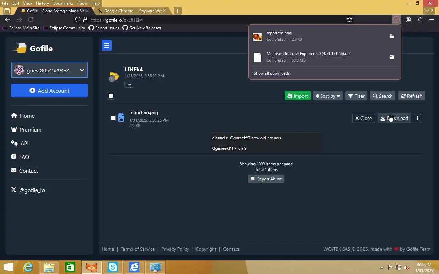Show hidden system tray icons

click(x=382, y=267)
